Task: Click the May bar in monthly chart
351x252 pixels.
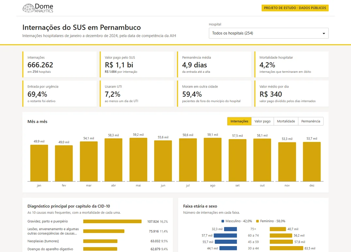Action: pyautogui.click(x=138, y=160)
